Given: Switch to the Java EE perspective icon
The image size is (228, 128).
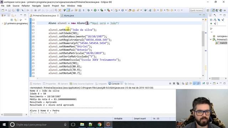Looking at the screenshot, I should pyautogui.click(x=213, y=10).
